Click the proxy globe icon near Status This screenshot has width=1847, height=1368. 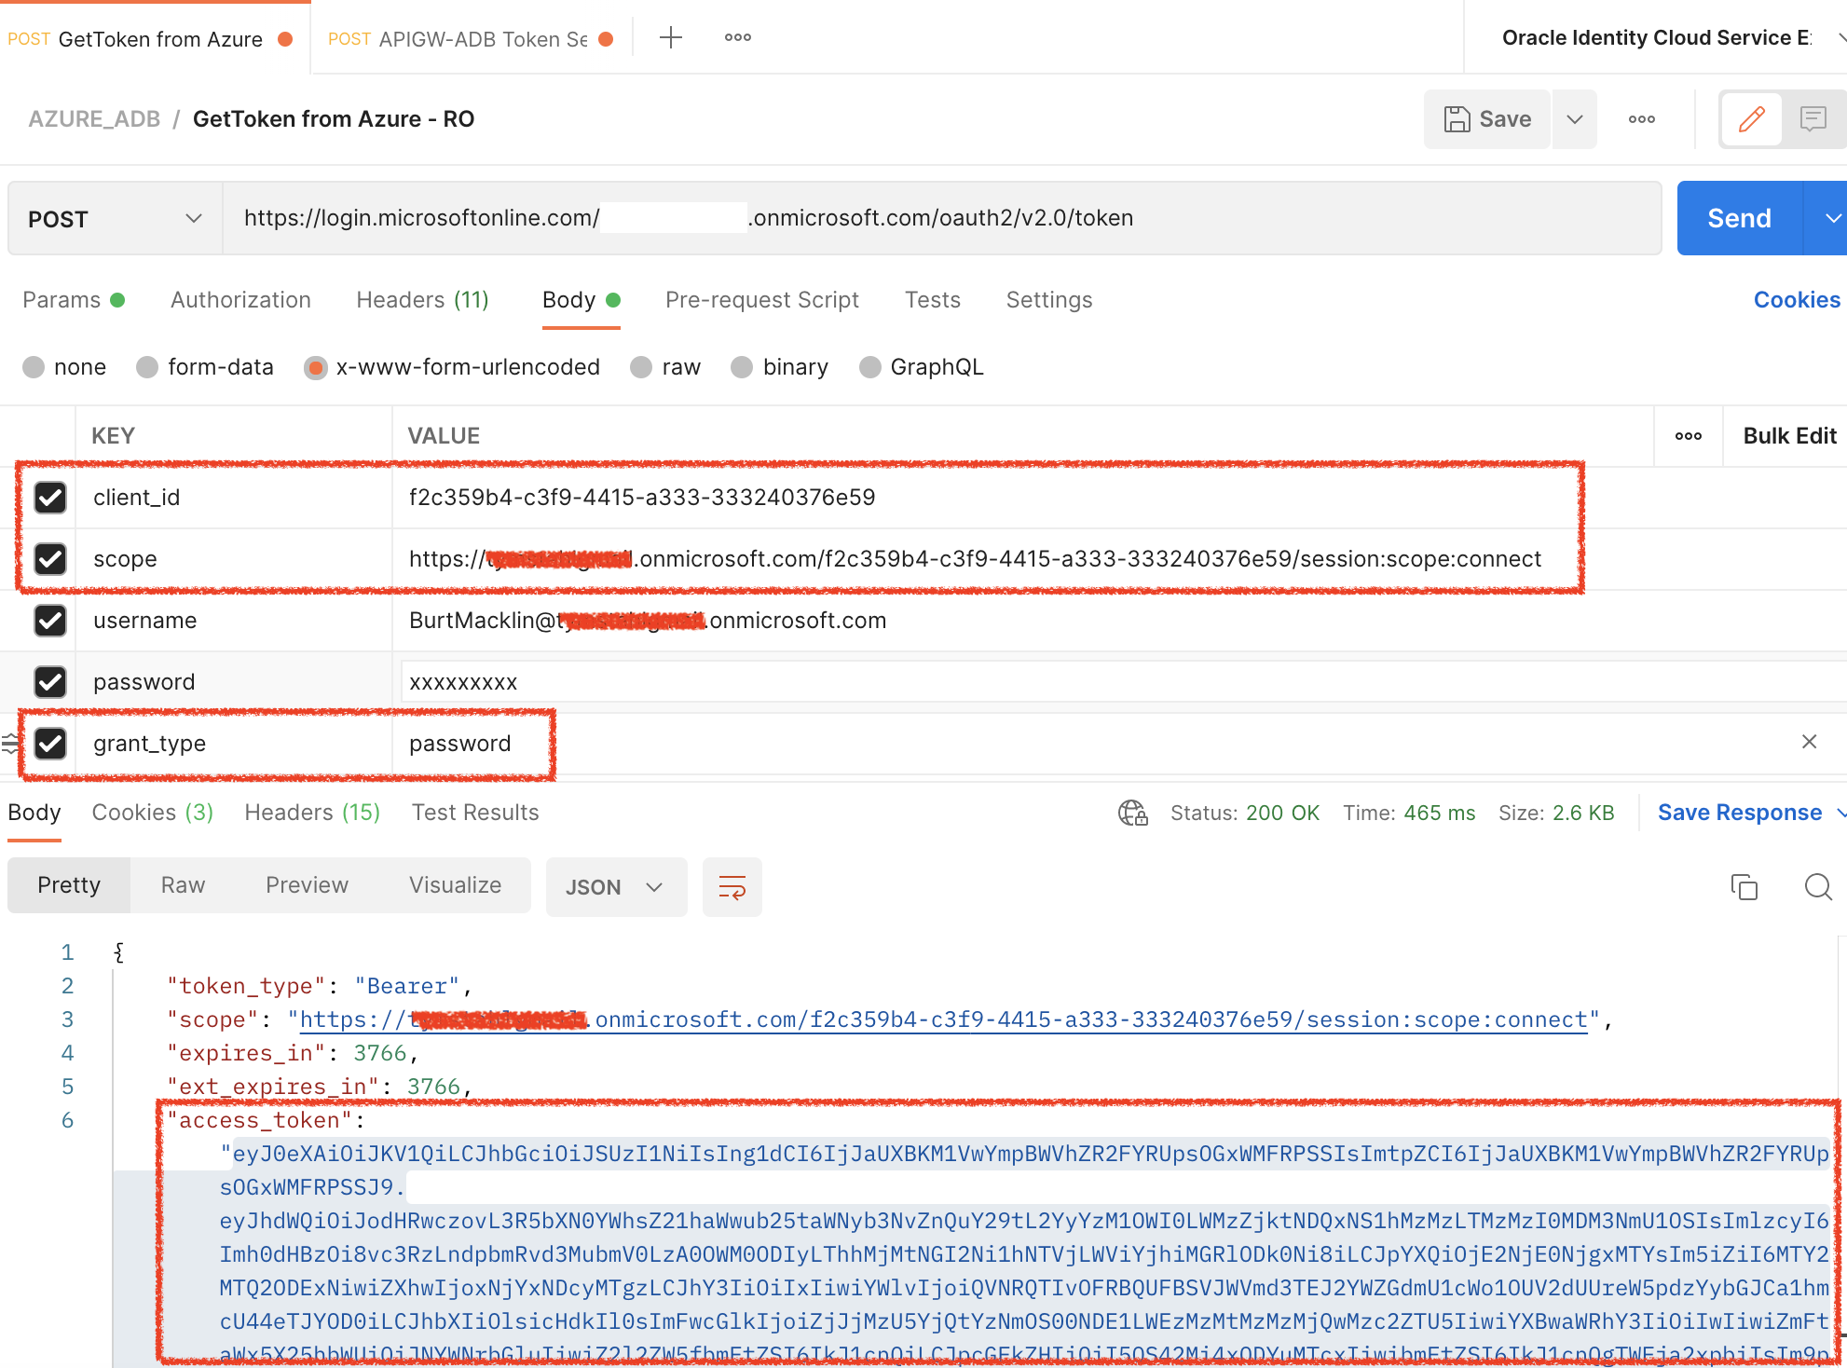pyautogui.click(x=1133, y=813)
